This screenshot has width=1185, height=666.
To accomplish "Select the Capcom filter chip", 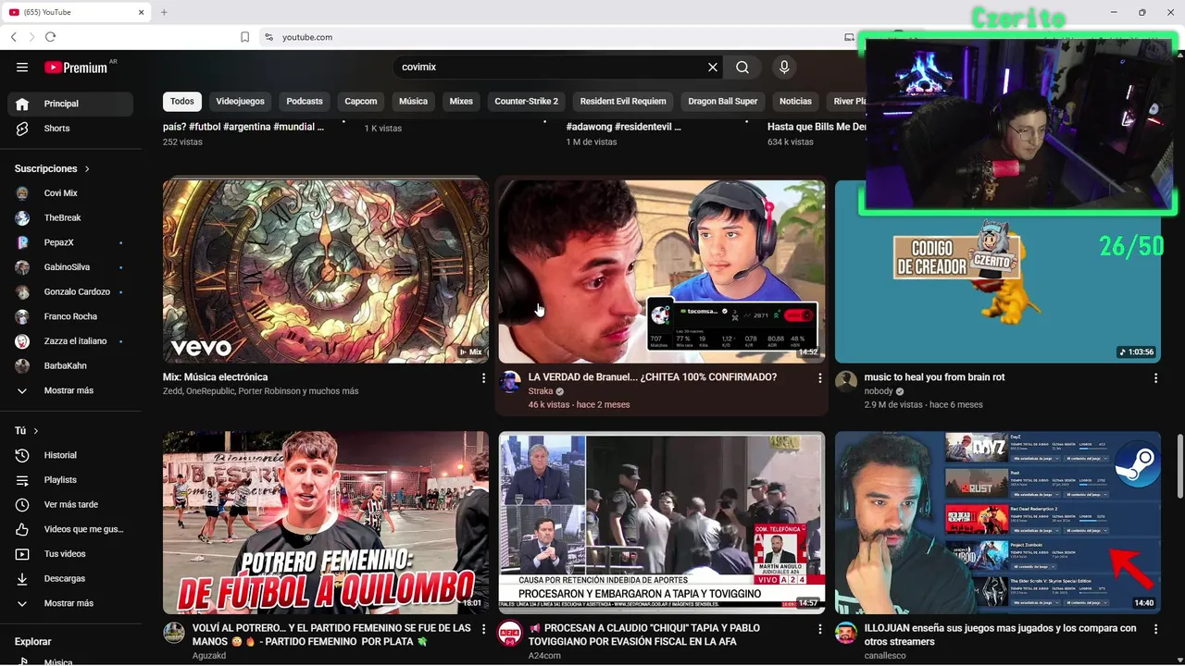I will click(361, 102).
